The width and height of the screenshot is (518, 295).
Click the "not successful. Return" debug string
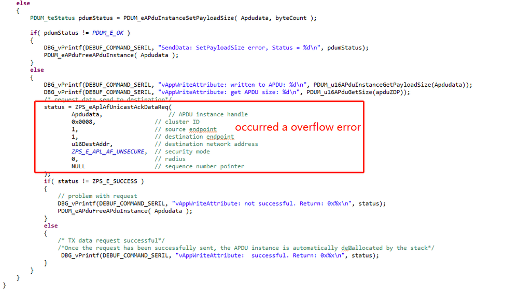tap(262, 204)
